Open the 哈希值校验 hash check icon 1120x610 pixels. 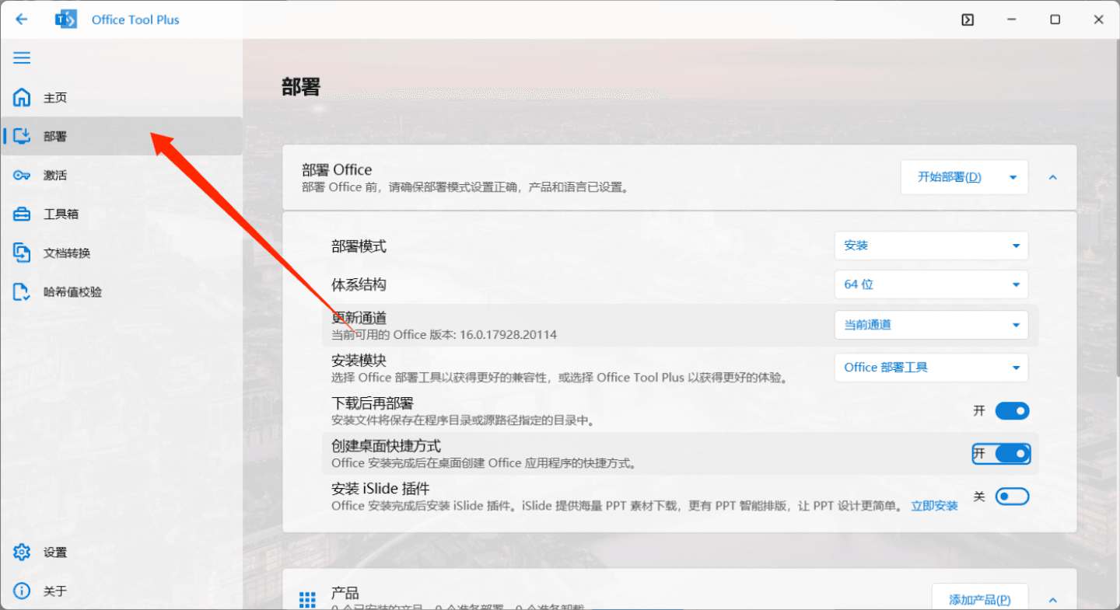(22, 292)
